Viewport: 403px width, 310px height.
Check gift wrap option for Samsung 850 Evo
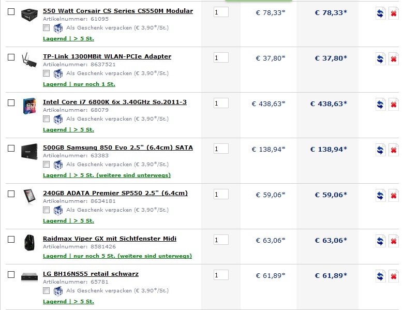(x=47, y=165)
